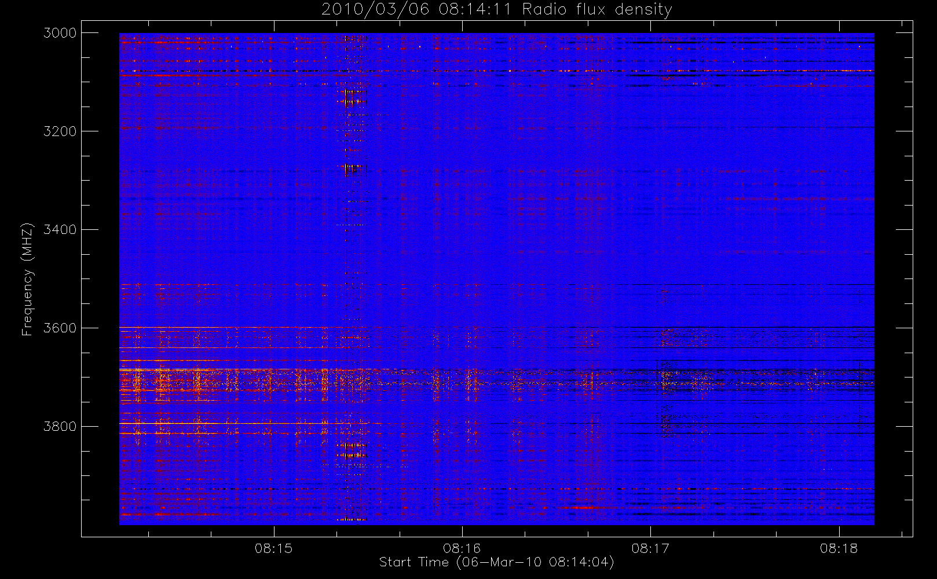Click the 08:18 time tick label
The width and height of the screenshot is (937, 579).
[839, 548]
